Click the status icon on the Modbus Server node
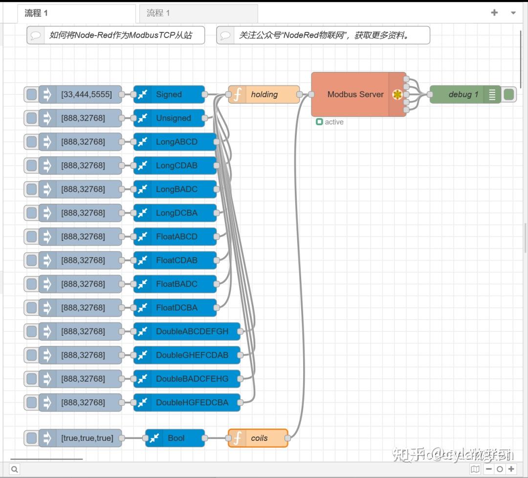 click(397, 94)
